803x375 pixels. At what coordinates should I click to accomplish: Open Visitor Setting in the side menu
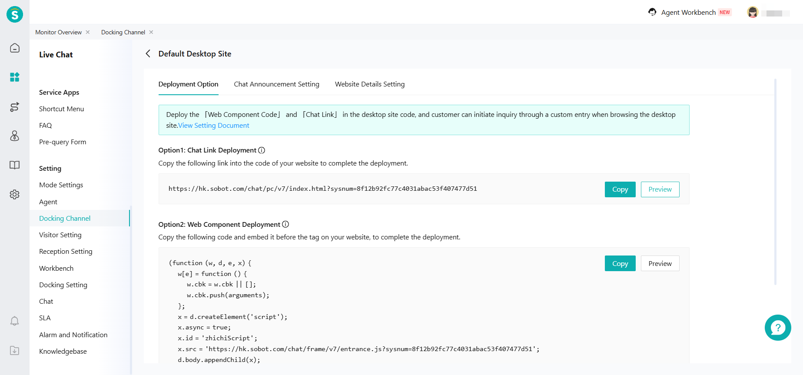[x=60, y=235]
